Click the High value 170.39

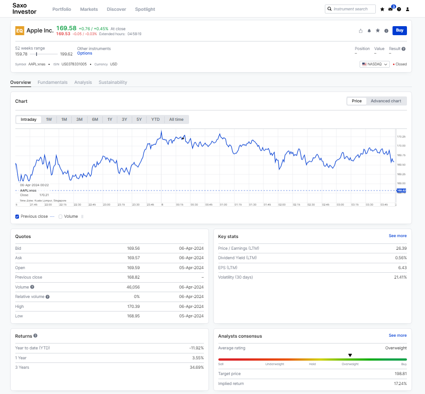[134, 307]
